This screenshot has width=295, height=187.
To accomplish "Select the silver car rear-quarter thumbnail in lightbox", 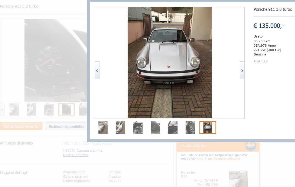I will pos(120,128).
